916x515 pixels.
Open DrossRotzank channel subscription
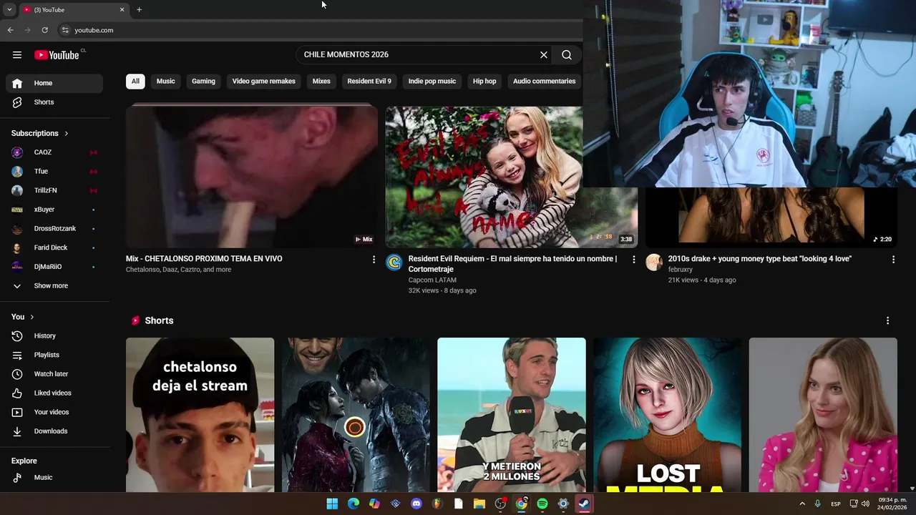[x=54, y=229]
